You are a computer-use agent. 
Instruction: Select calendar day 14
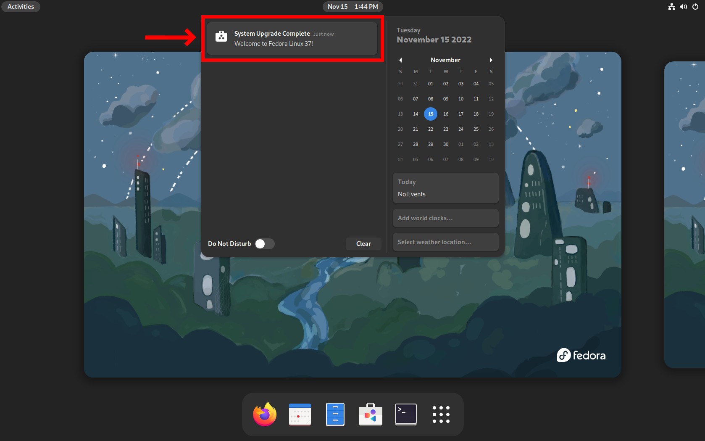coord(416,114)
